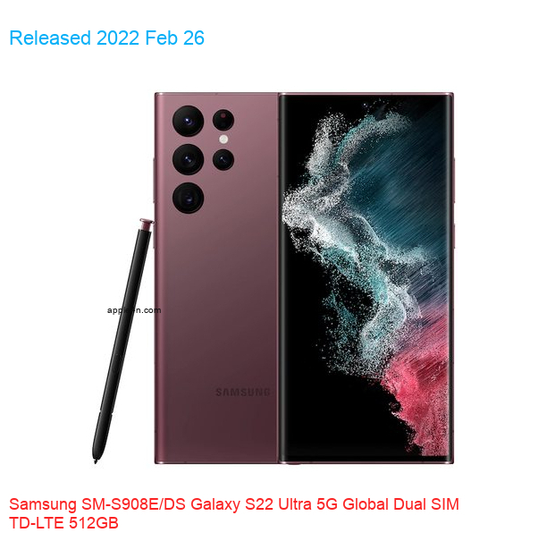The image size is (547, 558).
Task: Click the applesn.com watermark text
Action: point(134,310)
